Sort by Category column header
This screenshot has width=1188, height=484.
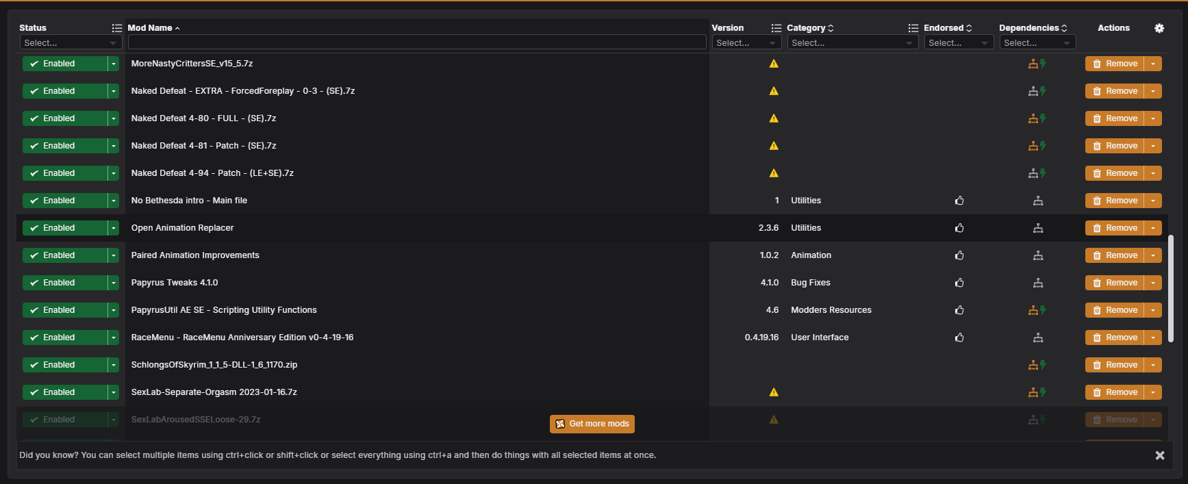tap(810, 28)
